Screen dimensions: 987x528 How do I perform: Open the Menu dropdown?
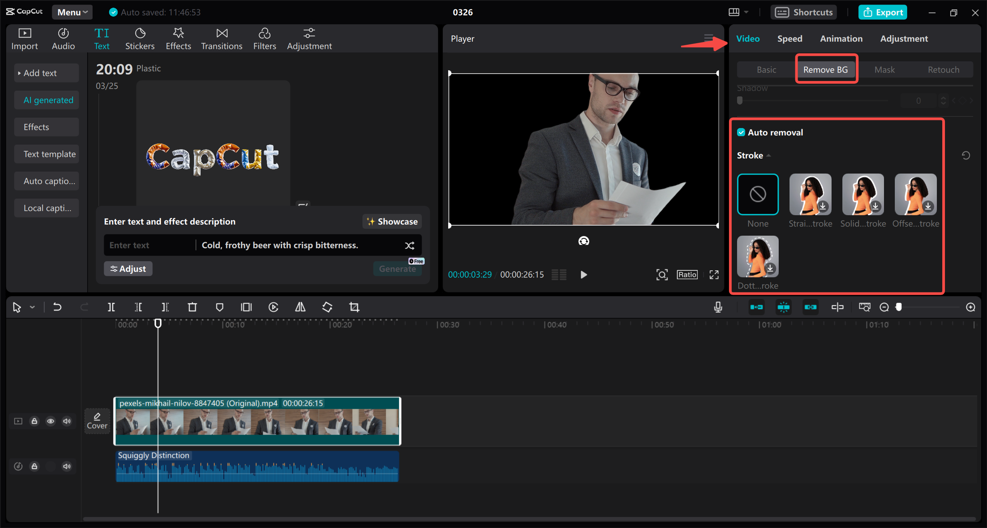pos(72,12)
